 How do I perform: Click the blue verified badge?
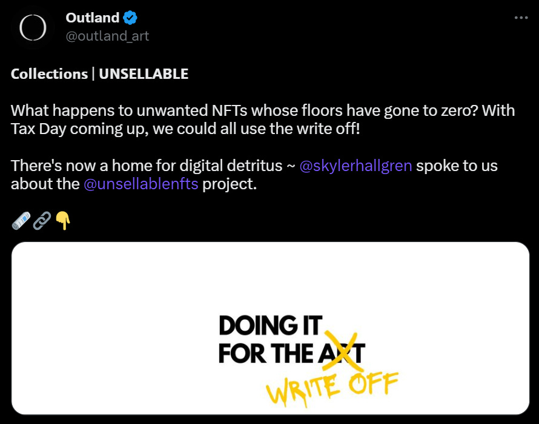click(x=130, y=18)
